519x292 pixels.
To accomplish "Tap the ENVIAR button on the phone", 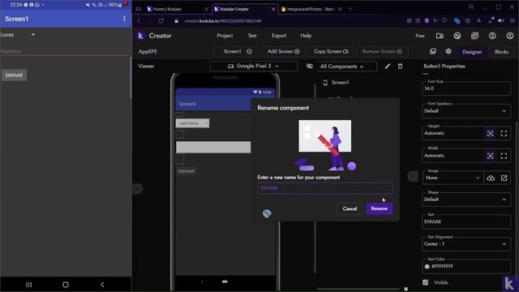I will coord(14,75).
